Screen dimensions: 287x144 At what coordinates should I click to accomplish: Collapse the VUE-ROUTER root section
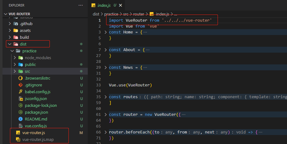click(5, 14)
